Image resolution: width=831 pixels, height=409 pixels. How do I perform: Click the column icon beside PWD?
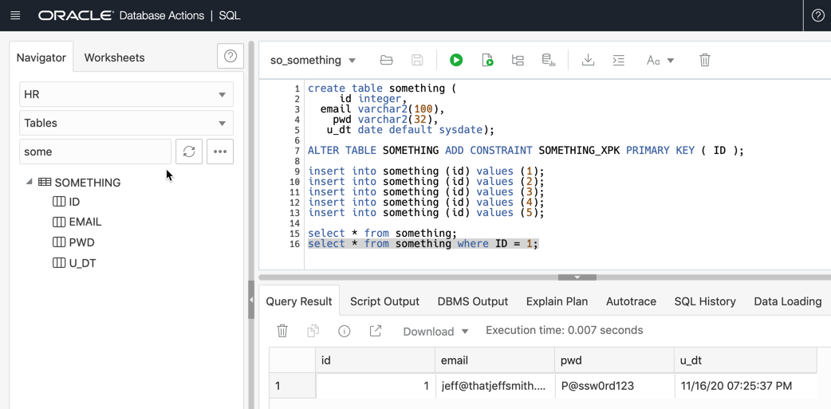tap(58, 242)
